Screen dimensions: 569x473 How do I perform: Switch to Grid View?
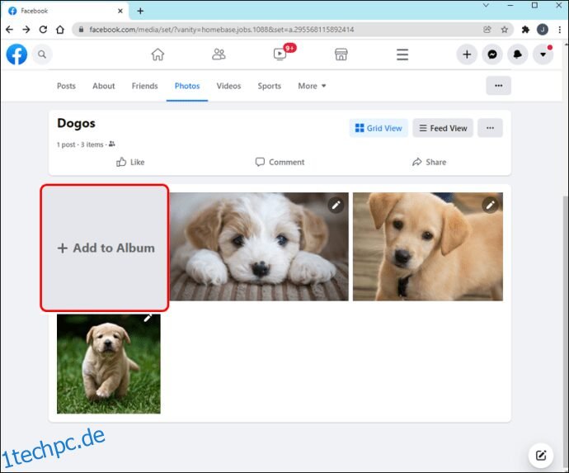tap(379, 128)
